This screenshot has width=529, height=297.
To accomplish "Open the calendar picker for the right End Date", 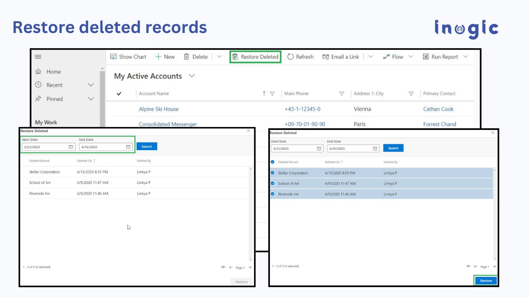I will [375, 148].
